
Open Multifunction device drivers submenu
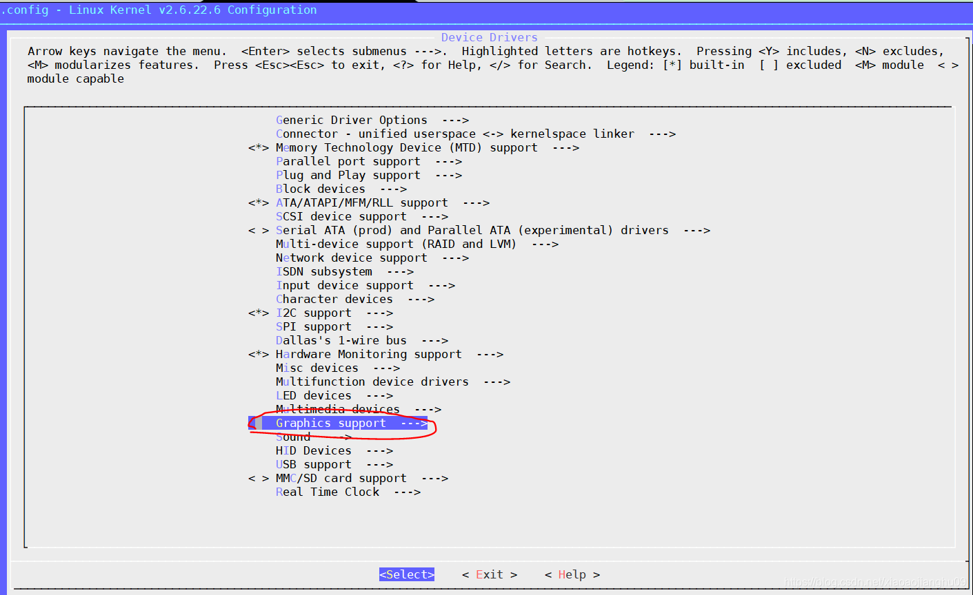pyautogui.click(x=393, y=382)
